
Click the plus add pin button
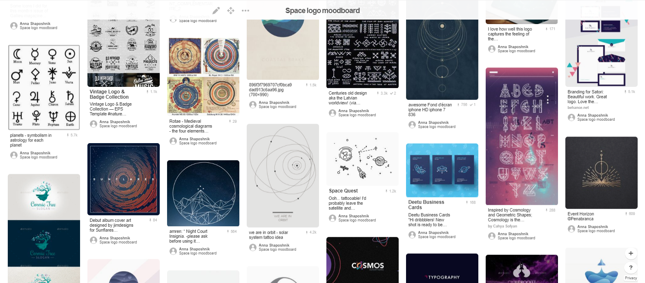click(x=631, y=253)
